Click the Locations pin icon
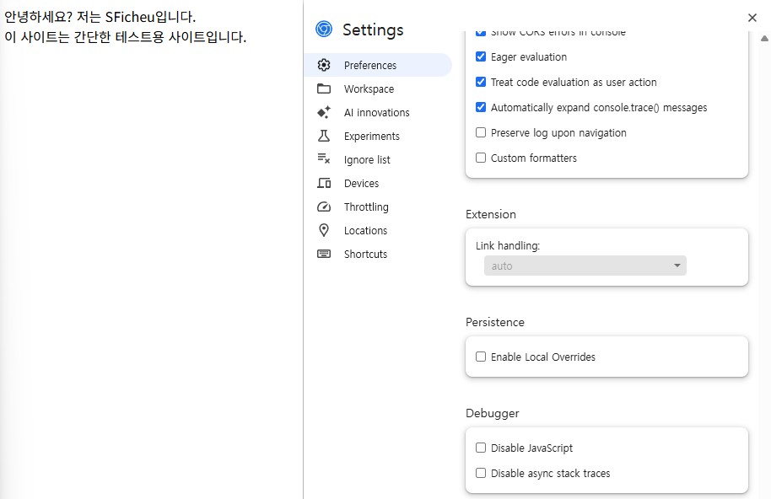This screenshot has width=771, height=499. pos(324,230)
